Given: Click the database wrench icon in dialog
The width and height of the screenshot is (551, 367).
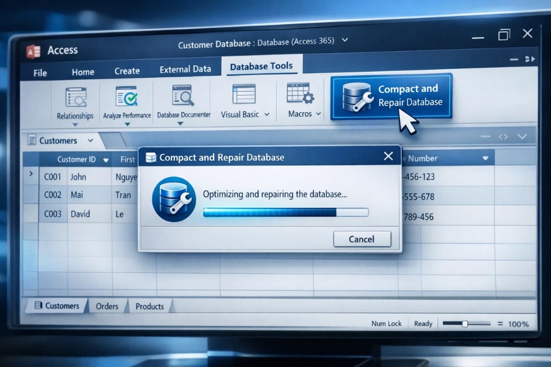Looking at the screenshot, I should [x=170, y=199].
